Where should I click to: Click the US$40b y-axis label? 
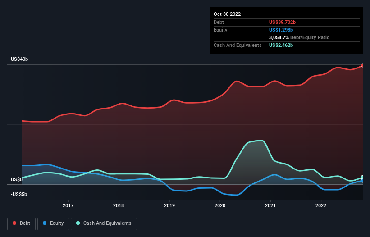(19, 59)
